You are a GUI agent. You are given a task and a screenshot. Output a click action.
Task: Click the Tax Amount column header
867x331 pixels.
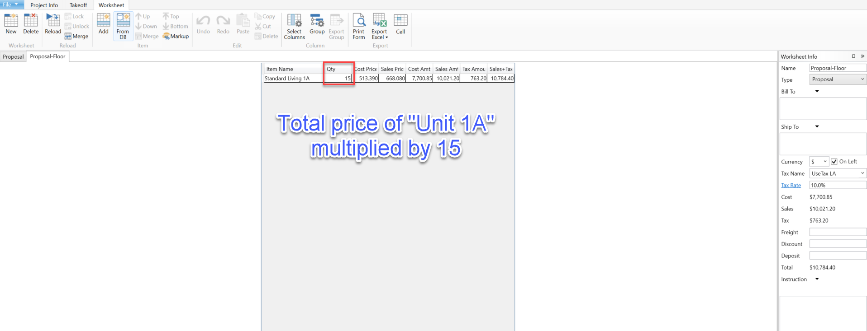pyautogui.click(x=474, y=69)
